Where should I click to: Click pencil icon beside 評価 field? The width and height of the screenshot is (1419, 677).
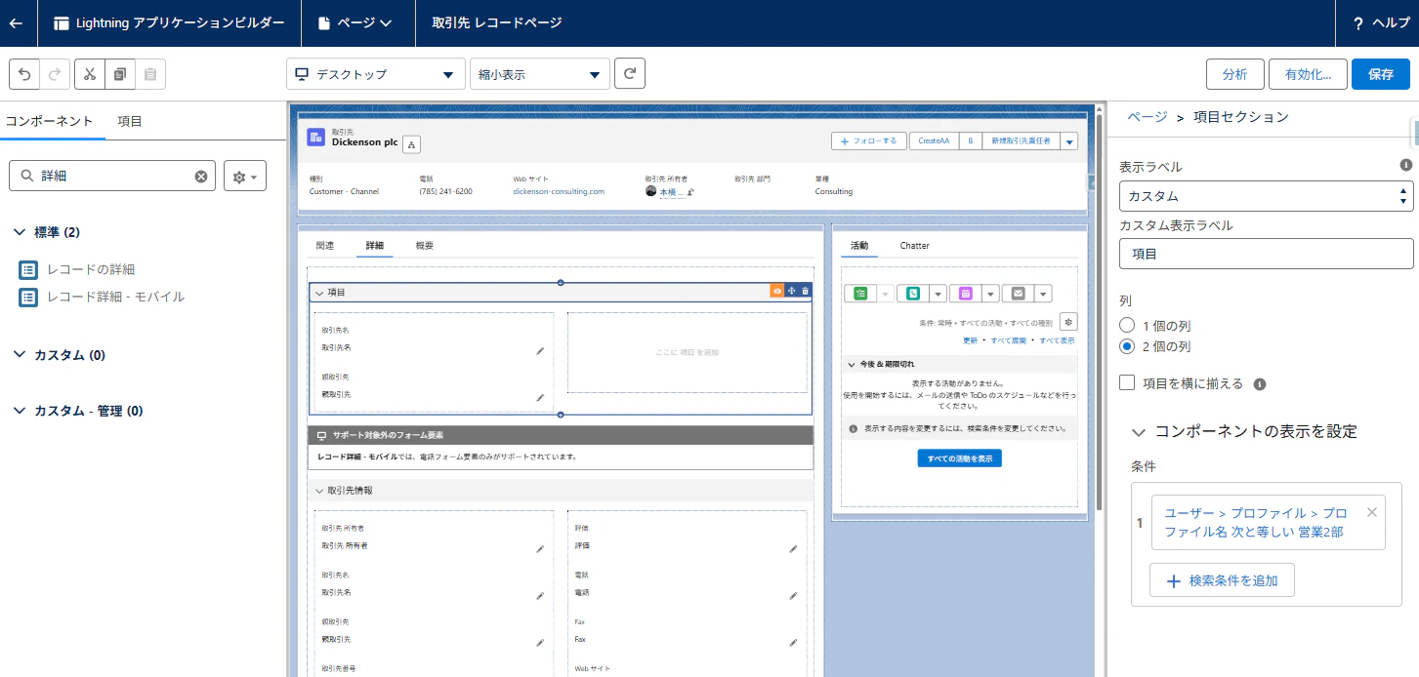click(x=793, y=549)
